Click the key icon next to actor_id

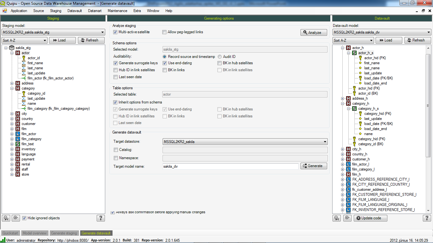point(24,58)
